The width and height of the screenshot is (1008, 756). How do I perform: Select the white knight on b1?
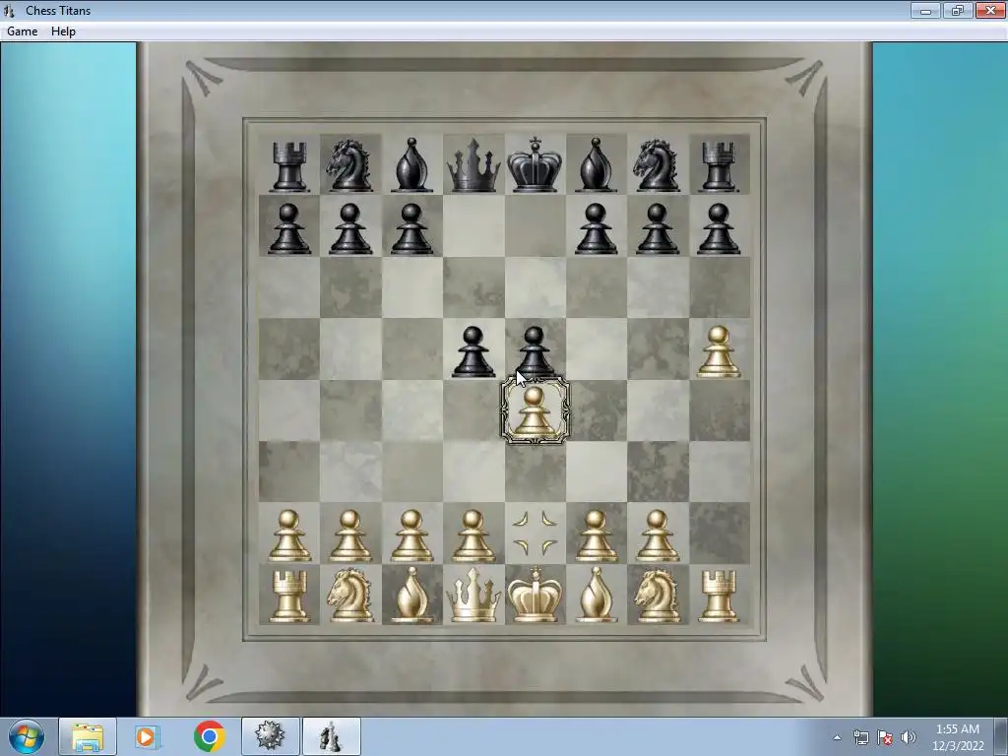click(x=349, y=595)
